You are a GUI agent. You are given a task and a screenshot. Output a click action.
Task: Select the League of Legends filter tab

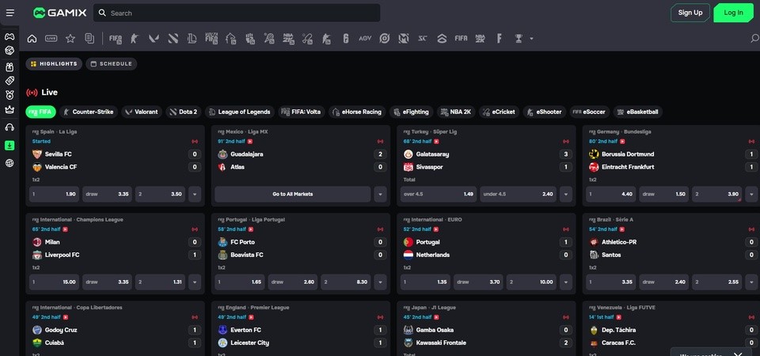(x=239, y=112)
